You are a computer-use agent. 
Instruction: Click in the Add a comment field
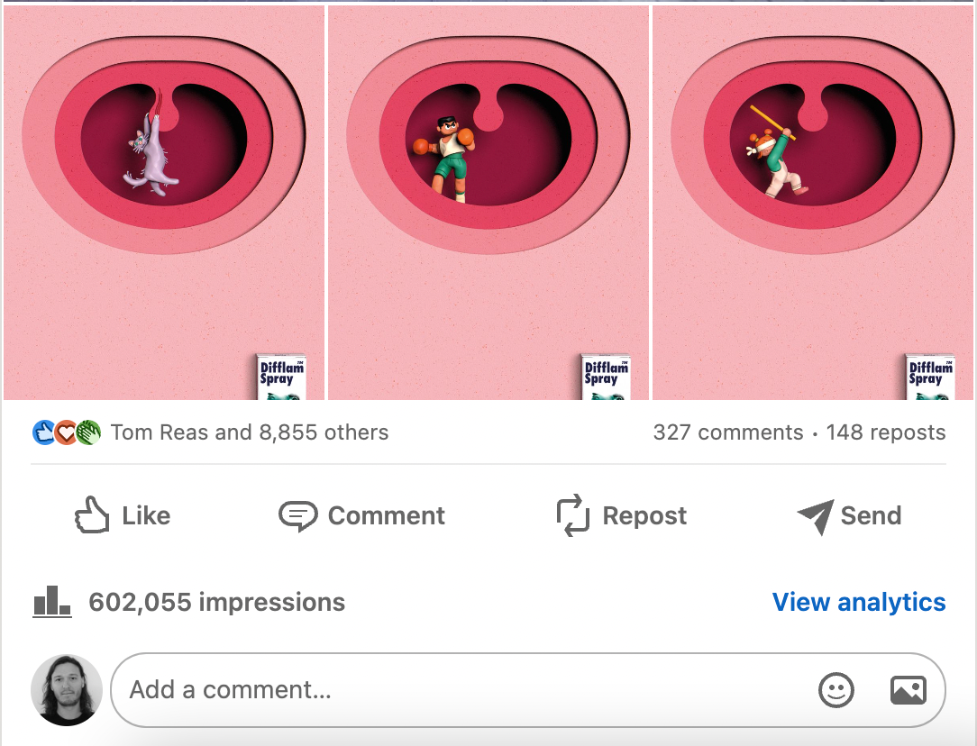[451, 690]
